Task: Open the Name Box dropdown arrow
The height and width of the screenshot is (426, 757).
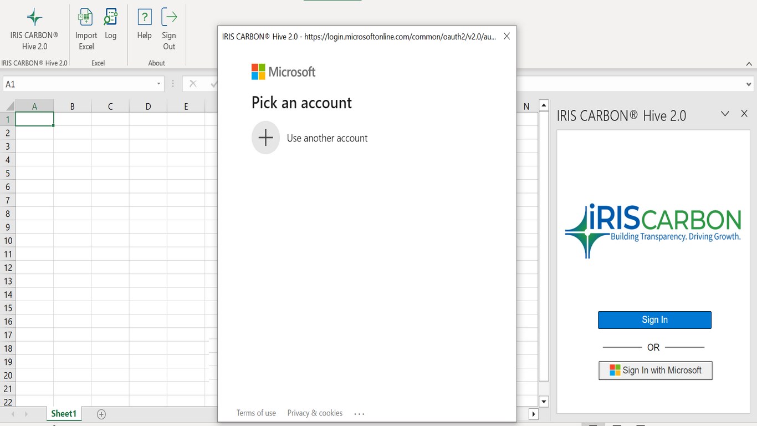Action: (x=158, y=84)
